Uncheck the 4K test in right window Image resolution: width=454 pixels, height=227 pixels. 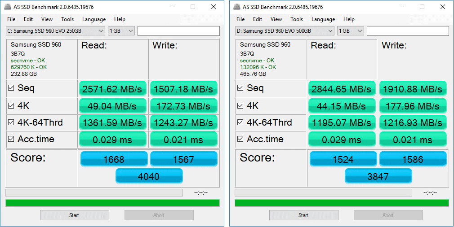(240, 106)
